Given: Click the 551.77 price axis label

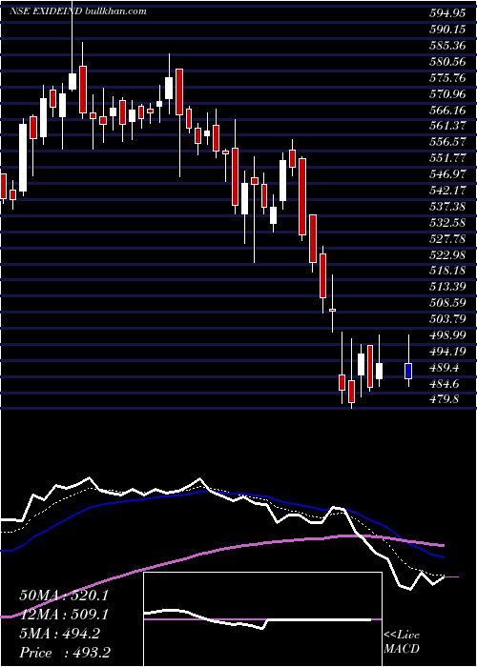Looking at the screenshot, I should click(447, 158).
